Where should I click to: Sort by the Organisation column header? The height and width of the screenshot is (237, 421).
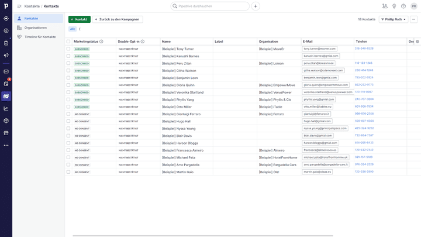[268, 42]
